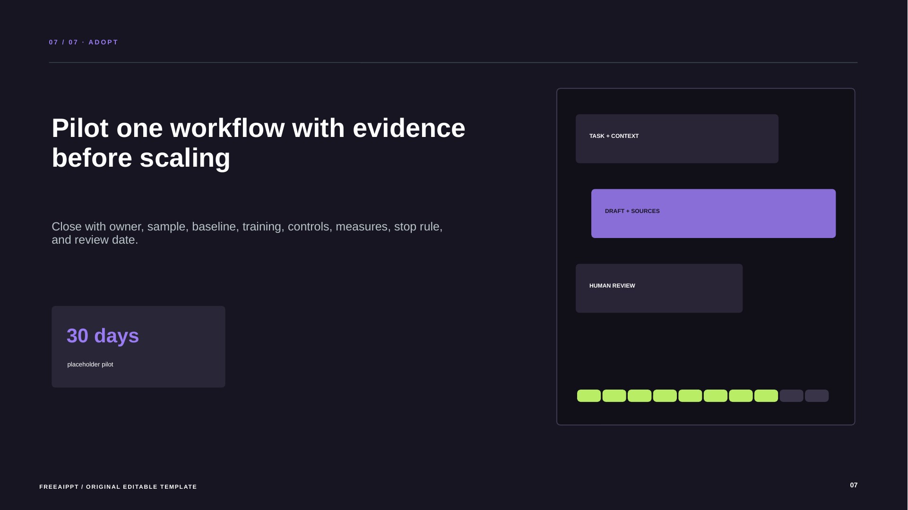908x510 pixels.
Task: Click the purple "DRAFT + SOURCES" card
Action: [x=713, y=213]
